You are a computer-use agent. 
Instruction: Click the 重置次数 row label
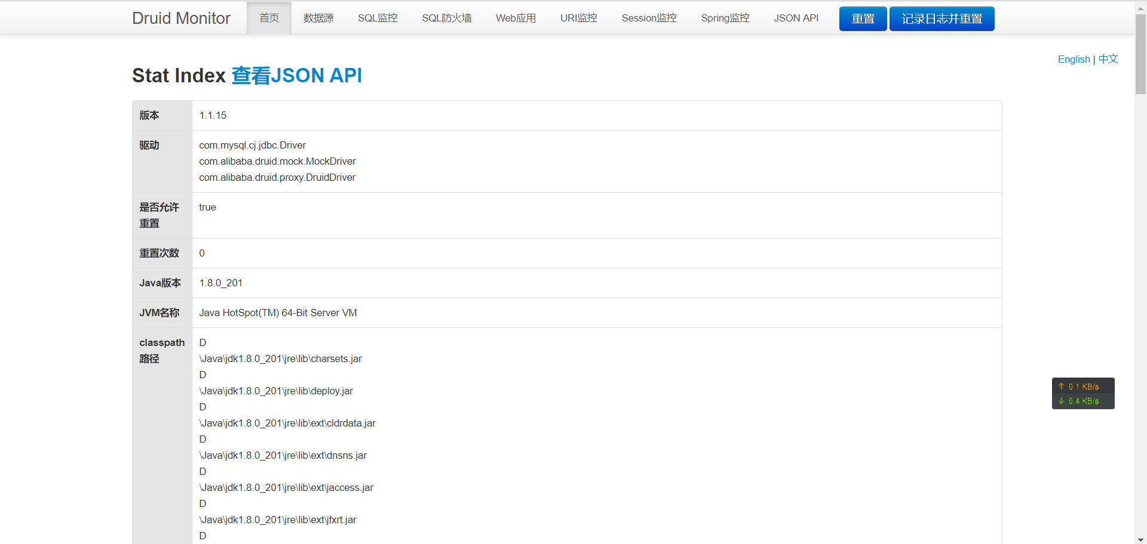click(x=159, y=253)
